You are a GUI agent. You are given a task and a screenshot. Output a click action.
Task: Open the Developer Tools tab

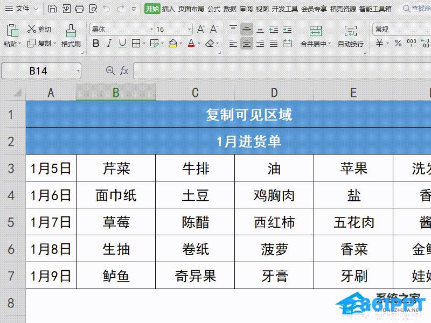(285, 9)
